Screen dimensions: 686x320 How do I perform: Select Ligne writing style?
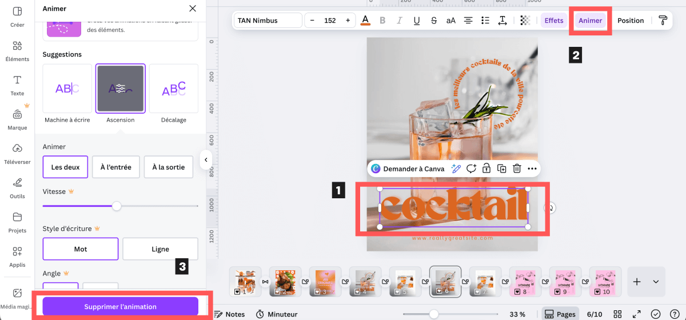point(160,249)
